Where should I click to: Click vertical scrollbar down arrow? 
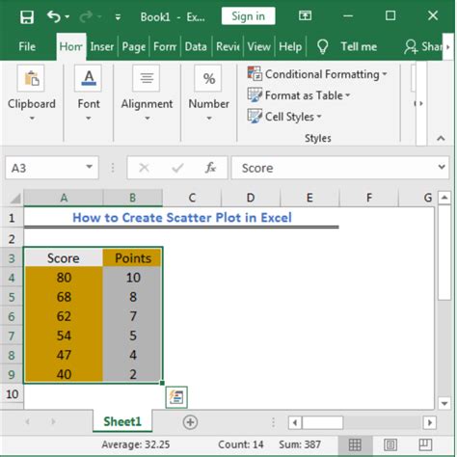click(x=444, y=403)
